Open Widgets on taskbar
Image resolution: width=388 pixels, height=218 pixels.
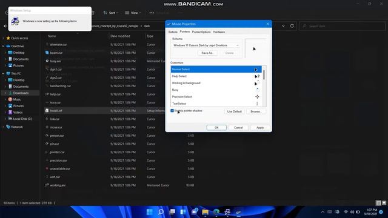pyautogui.click(x=183, y=212)
